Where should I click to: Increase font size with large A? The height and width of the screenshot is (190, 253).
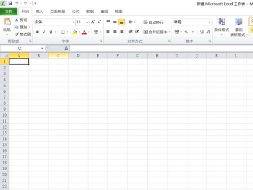point(93,22)
